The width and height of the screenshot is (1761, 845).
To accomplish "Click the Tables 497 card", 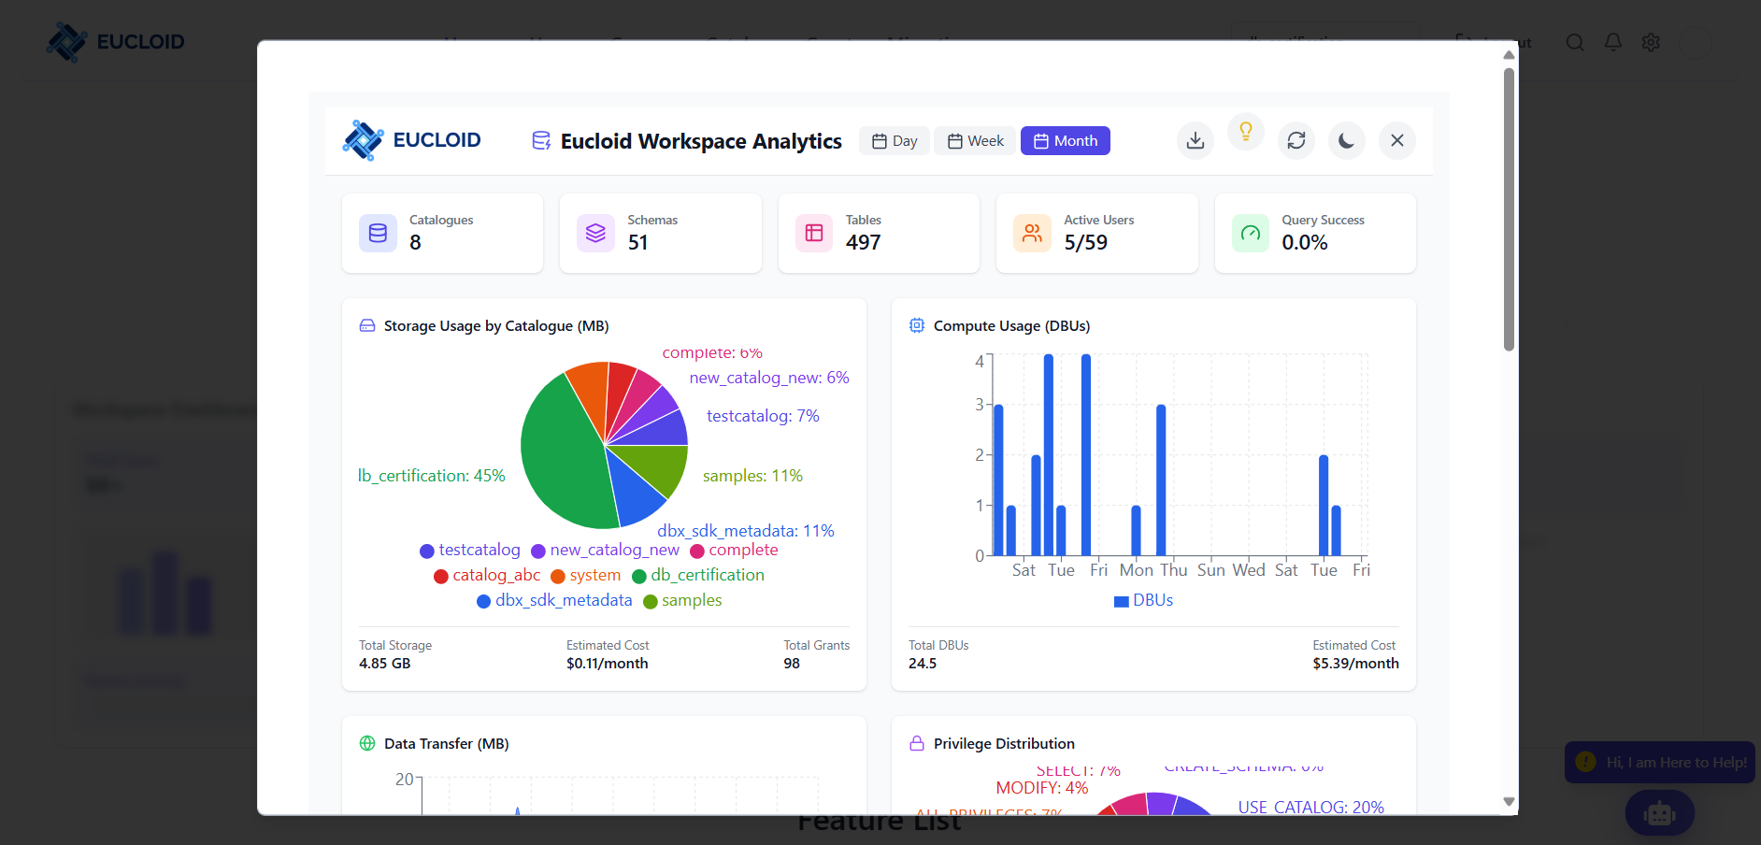I will coord(879,233).
